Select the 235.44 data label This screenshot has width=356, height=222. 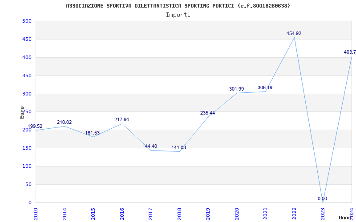(x=207, y=113)
